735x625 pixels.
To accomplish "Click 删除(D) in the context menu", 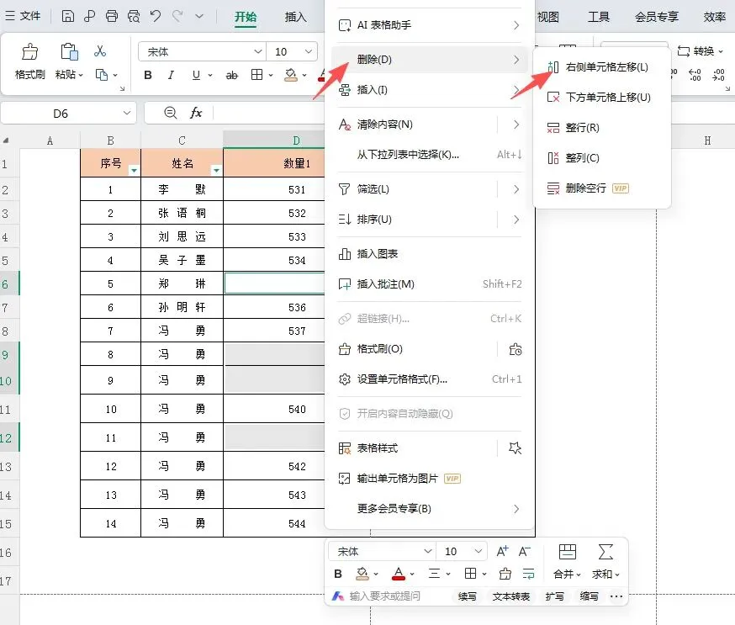I will 429,60.
